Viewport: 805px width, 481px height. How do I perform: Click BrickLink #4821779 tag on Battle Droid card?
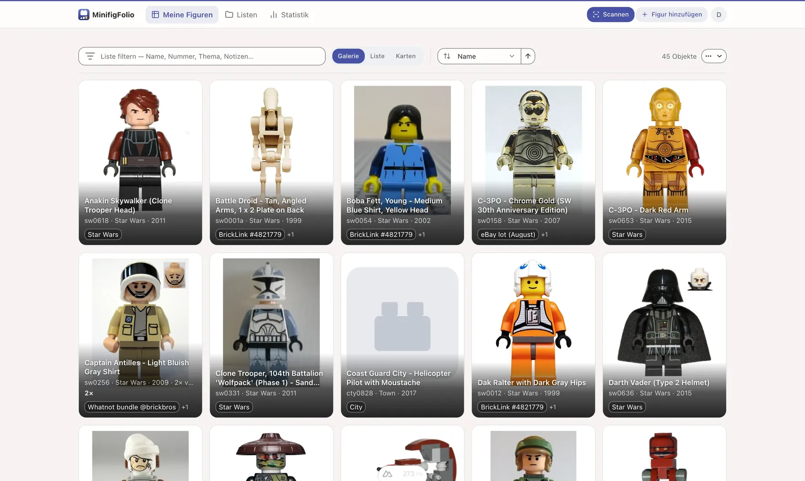[x=250, y=234]
